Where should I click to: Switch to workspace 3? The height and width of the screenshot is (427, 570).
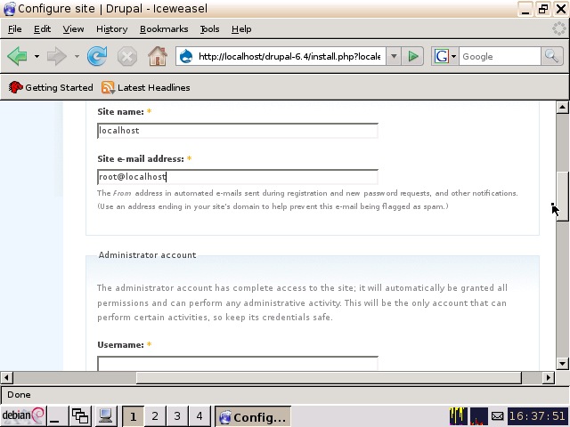click(x=177, y=416)
